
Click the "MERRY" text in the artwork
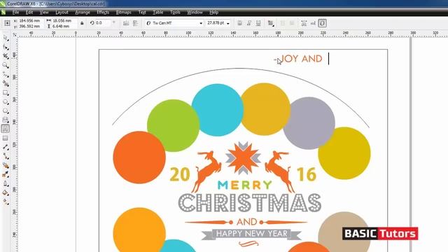245,185
